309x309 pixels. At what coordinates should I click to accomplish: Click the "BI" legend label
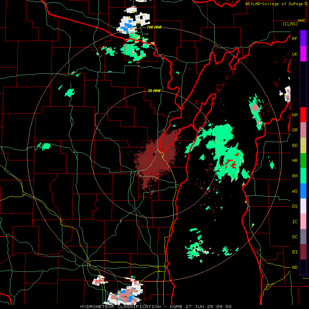coord(295,252)
